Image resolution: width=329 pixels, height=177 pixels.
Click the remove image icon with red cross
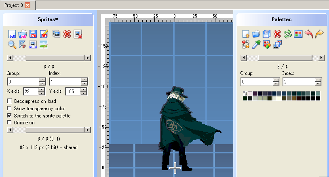point(78,34)
